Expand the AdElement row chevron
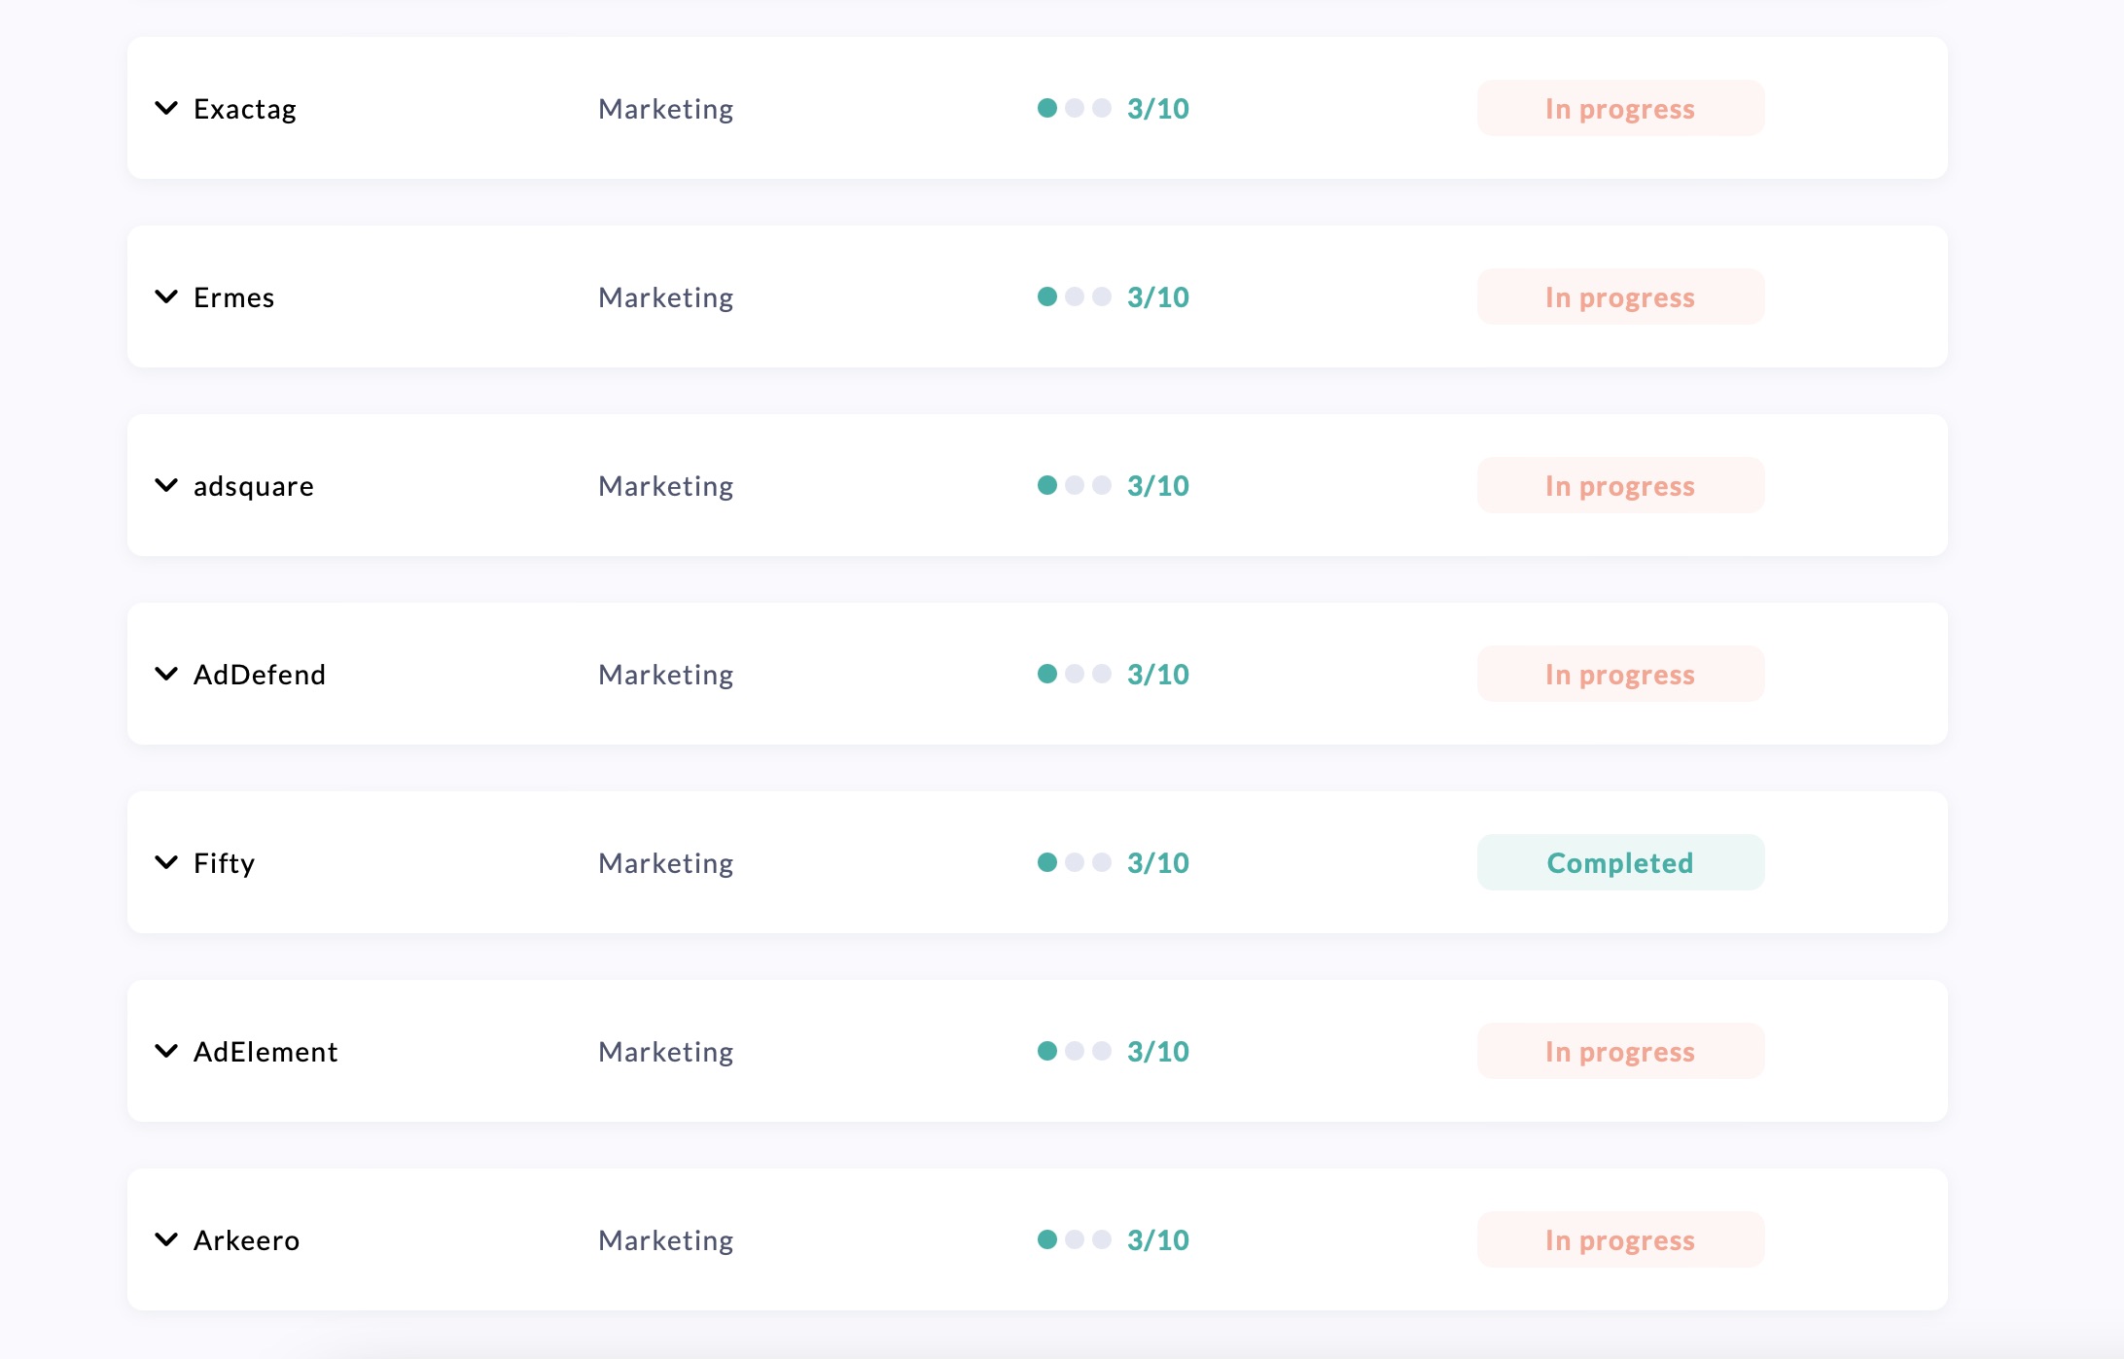Image resolution: width=2124 pixels, height=1359 pixels. pos(166,1051)
